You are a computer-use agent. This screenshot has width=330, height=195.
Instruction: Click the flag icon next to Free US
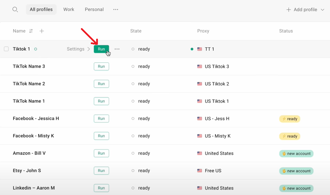(x=199, y=171)
